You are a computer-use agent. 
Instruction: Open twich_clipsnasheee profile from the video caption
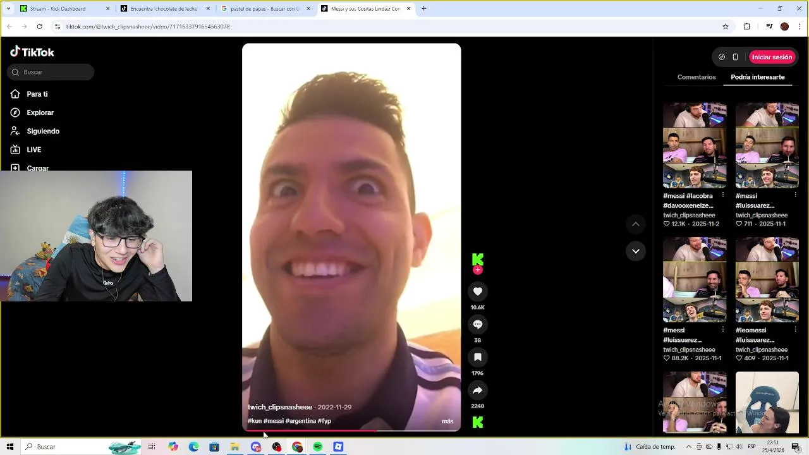click(x=280, y=407)
